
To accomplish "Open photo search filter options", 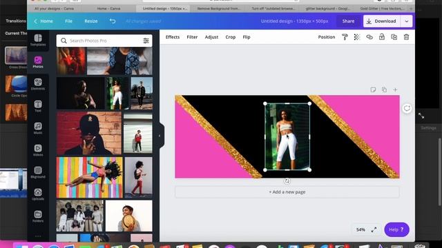I will coord(146,41).
